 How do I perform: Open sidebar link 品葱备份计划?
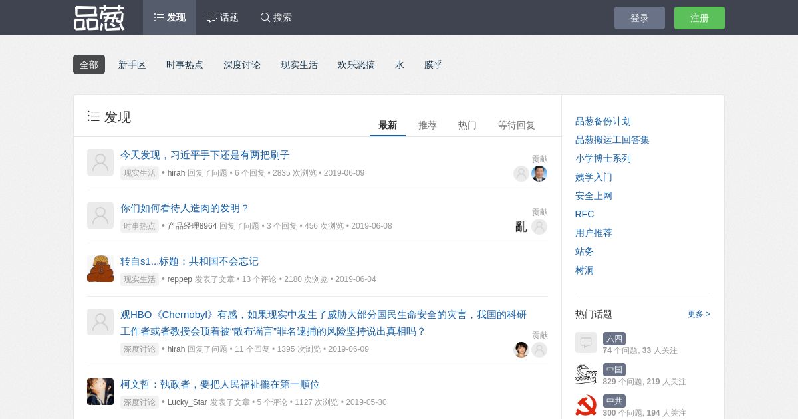point(603,121)
